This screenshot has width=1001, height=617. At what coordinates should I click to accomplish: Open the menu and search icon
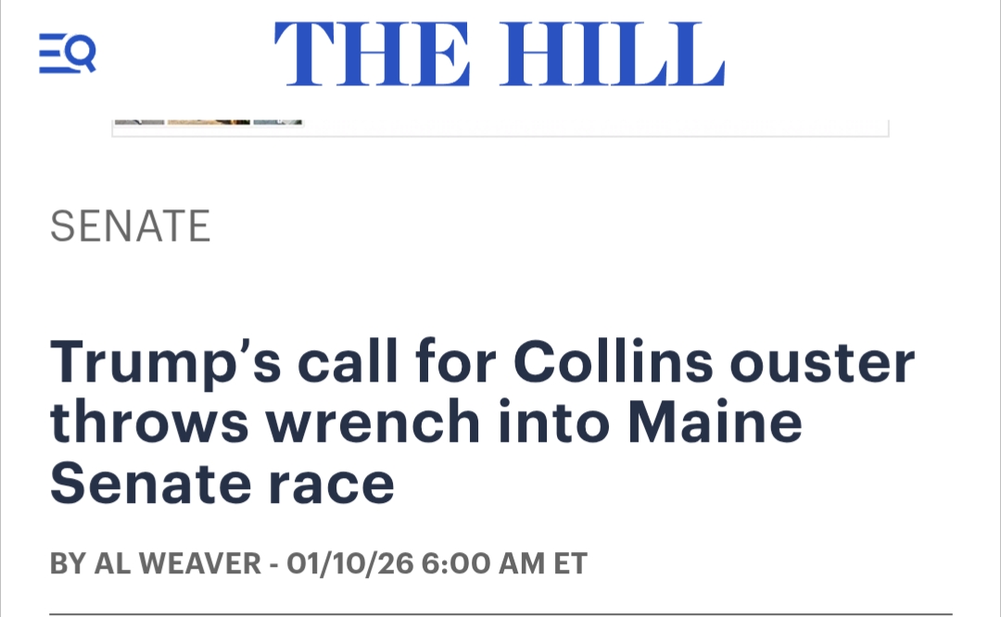click(67, 53)
